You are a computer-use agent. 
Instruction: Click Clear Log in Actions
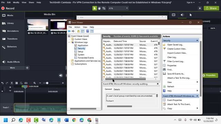[x=172, y=57]
